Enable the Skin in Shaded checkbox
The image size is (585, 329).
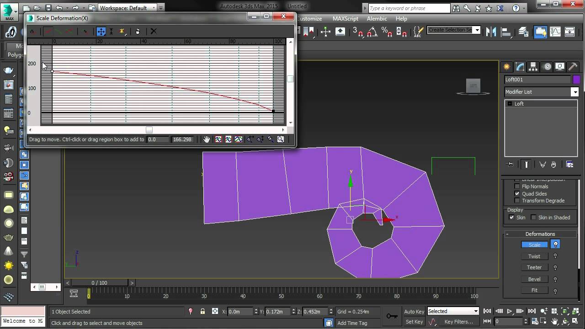[x=533, y=218]
